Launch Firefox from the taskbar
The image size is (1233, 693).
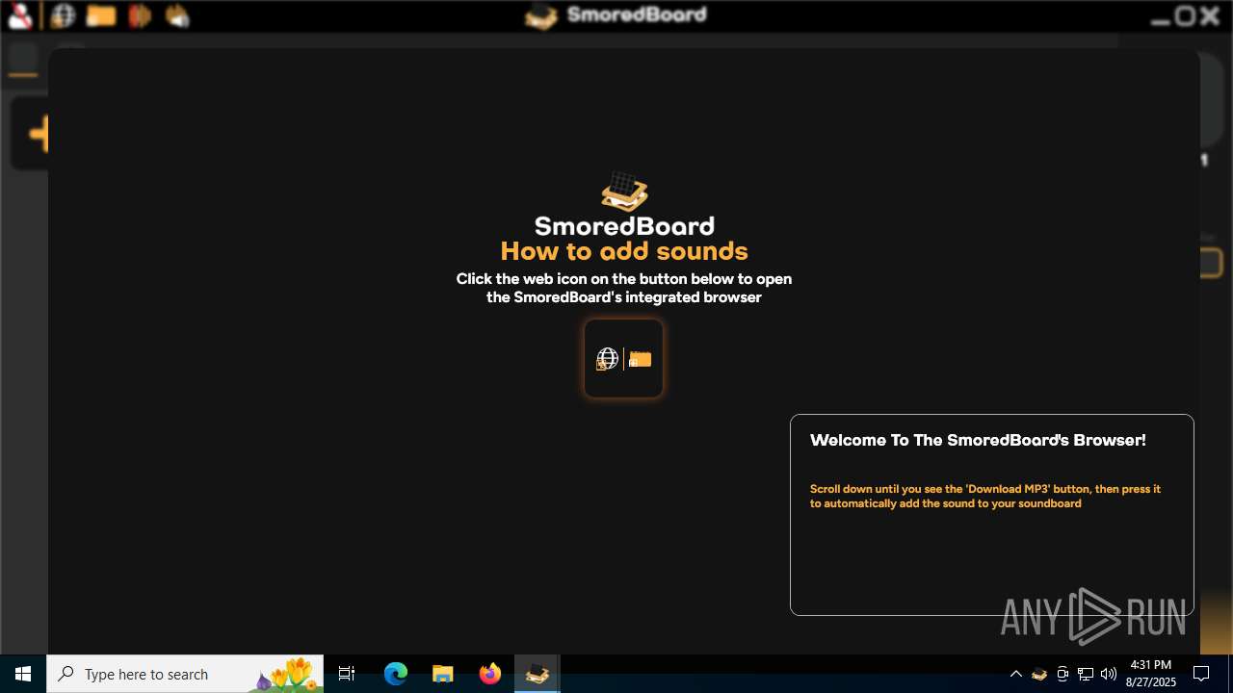[x=489, y=674]
